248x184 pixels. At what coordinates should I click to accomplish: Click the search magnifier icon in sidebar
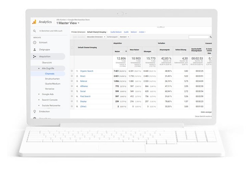[35, 31]
